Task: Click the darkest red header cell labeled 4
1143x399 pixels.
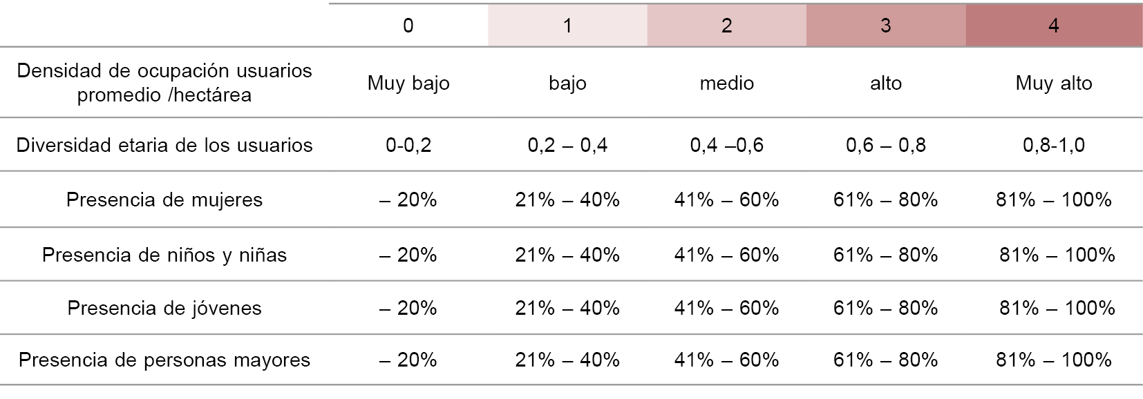Action: click(1053, 26)
